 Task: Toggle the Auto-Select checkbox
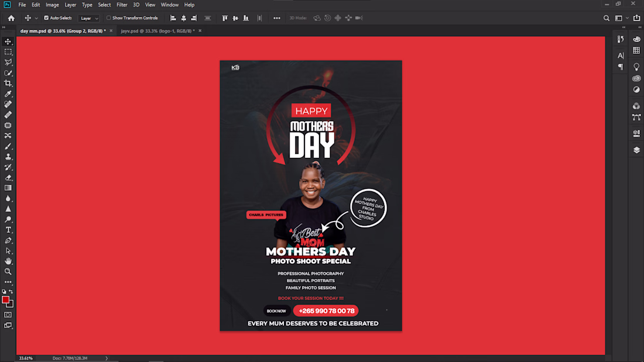pos(46,18)
